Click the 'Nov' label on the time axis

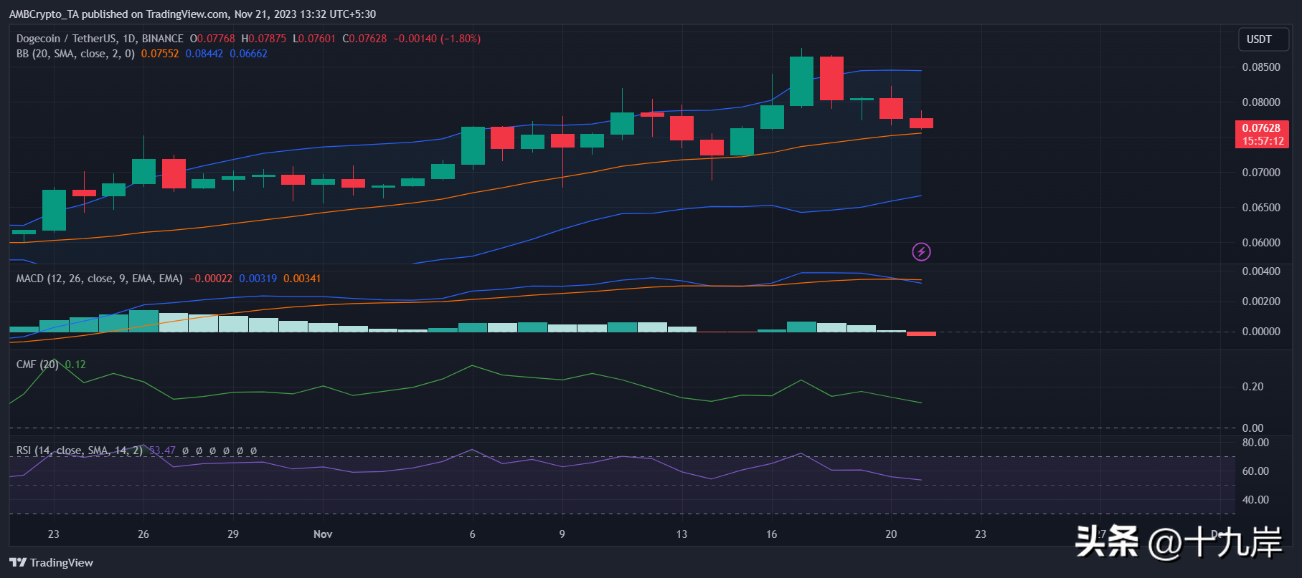pos(323,534)
